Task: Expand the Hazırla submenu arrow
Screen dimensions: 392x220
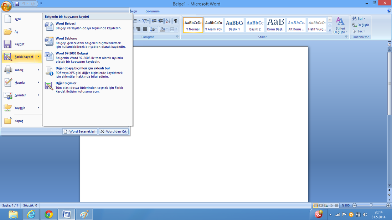Action: [x=38, y=82]
